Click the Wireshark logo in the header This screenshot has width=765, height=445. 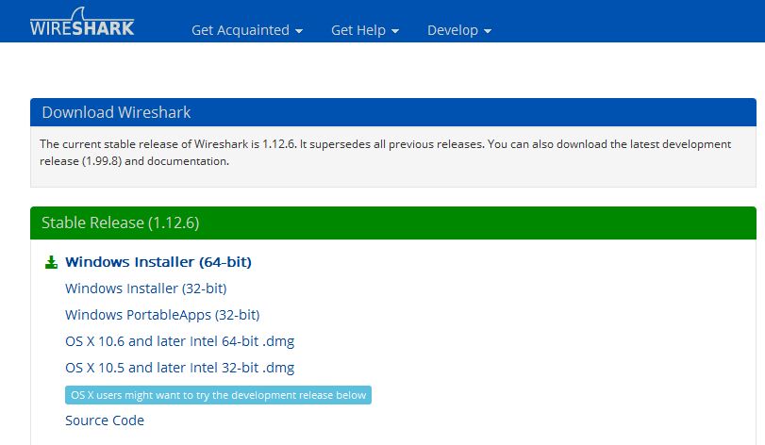81,24
